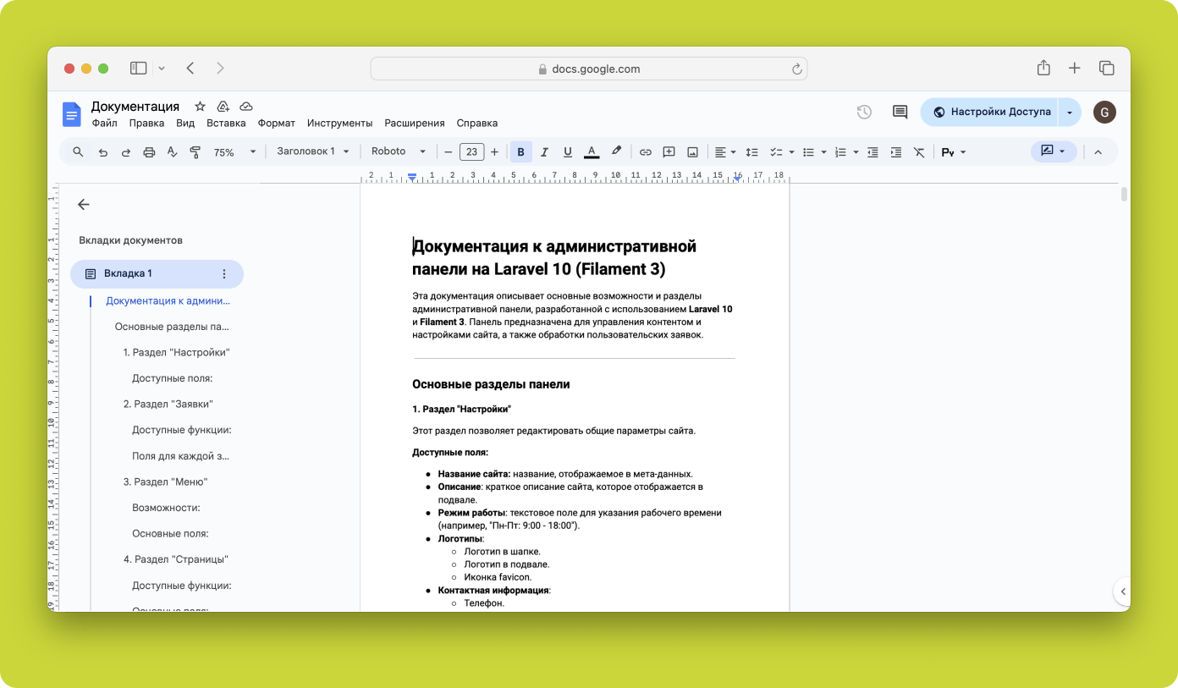Image resolution: width=1178 pixels, height=688 pixels.
Task: Click the print icon in toolbar
Action: click(x=150, y=152)
